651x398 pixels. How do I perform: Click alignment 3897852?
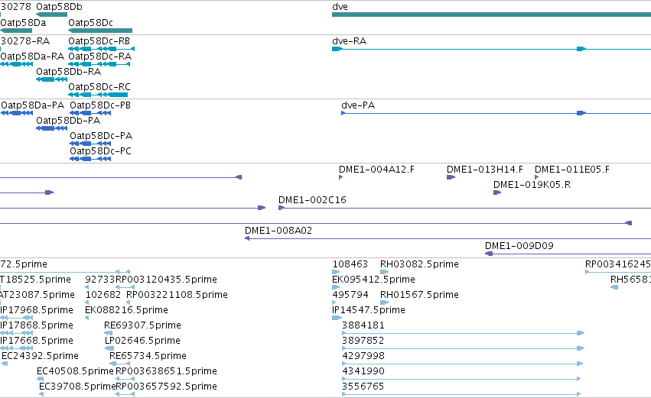(x=363, y=341)
